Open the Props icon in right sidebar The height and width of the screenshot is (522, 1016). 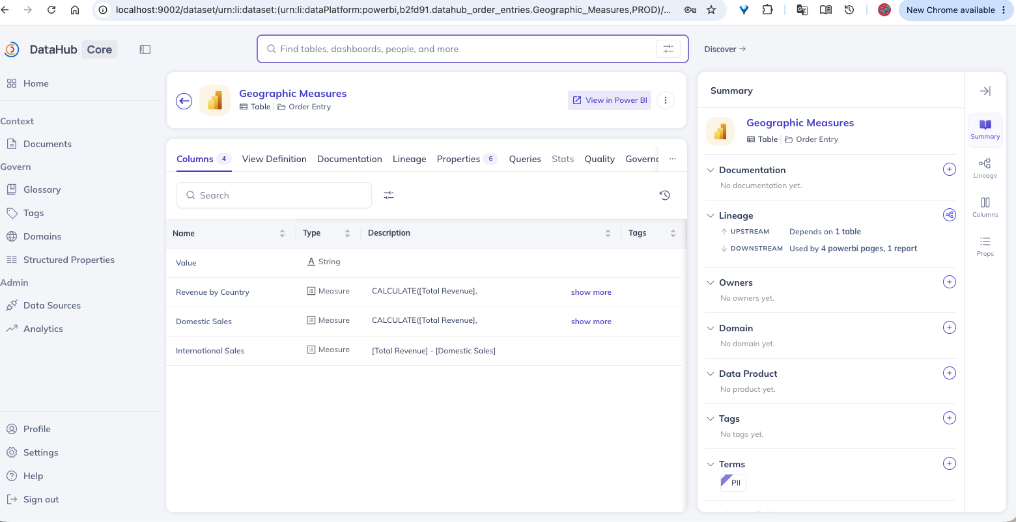[985, 246]
